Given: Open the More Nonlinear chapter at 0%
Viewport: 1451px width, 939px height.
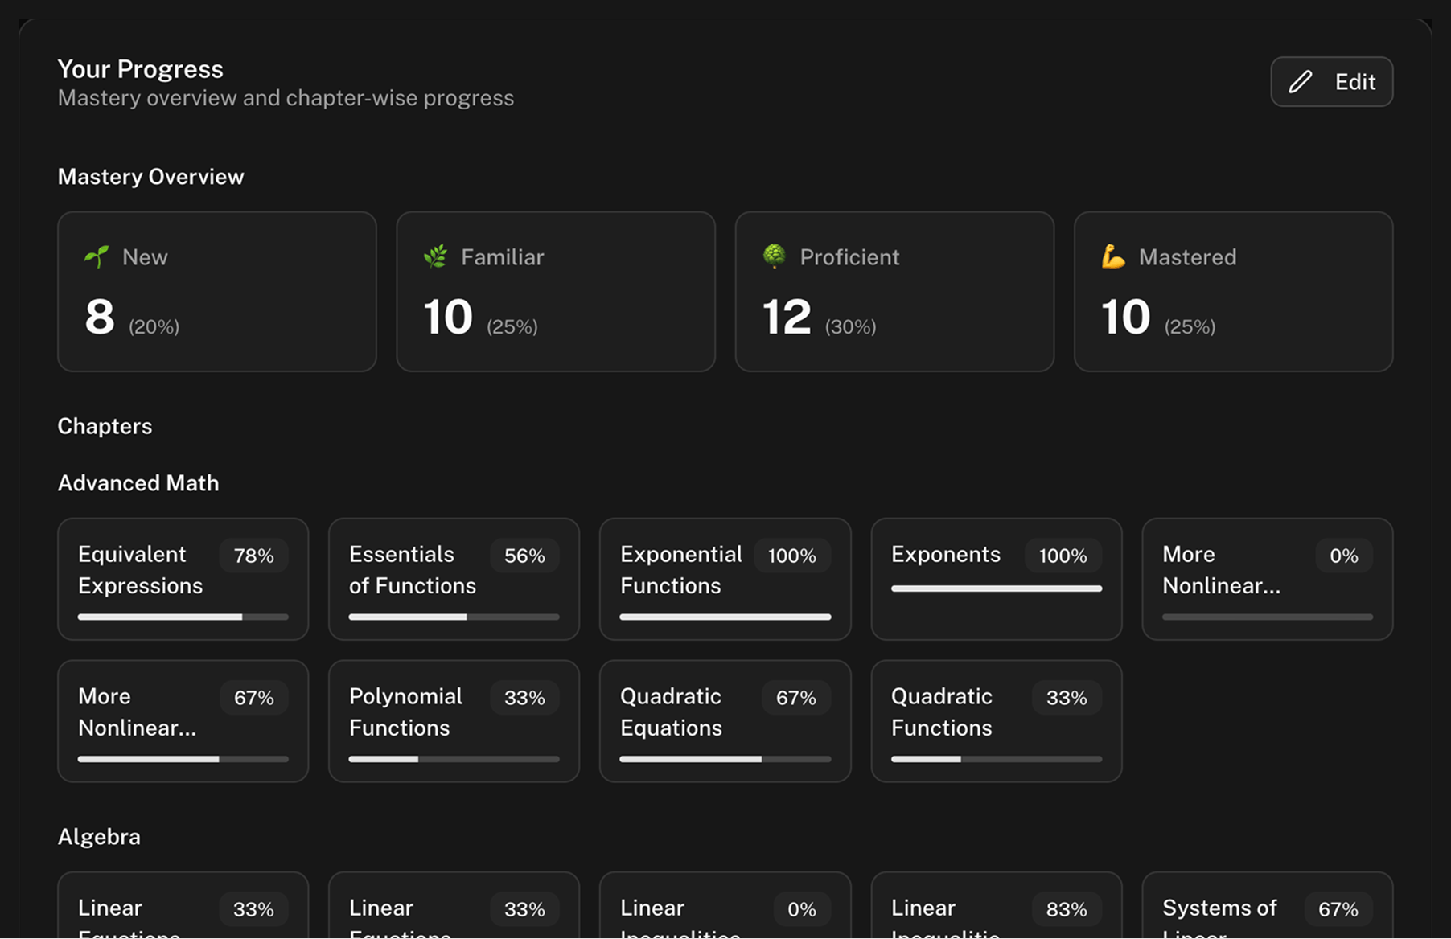Looking at the screenshot, I should pos(1267,579).
